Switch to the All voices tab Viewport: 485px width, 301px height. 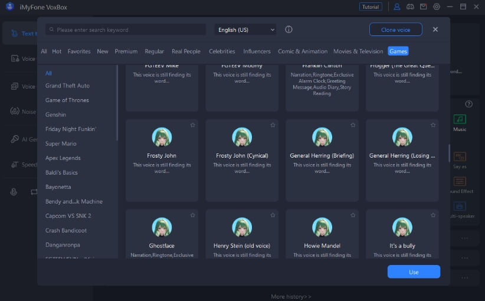44,51
